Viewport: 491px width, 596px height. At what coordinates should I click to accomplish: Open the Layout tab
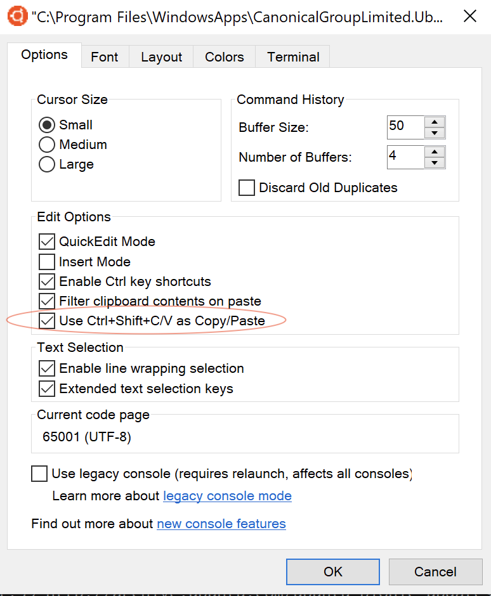tap(161, 57)
